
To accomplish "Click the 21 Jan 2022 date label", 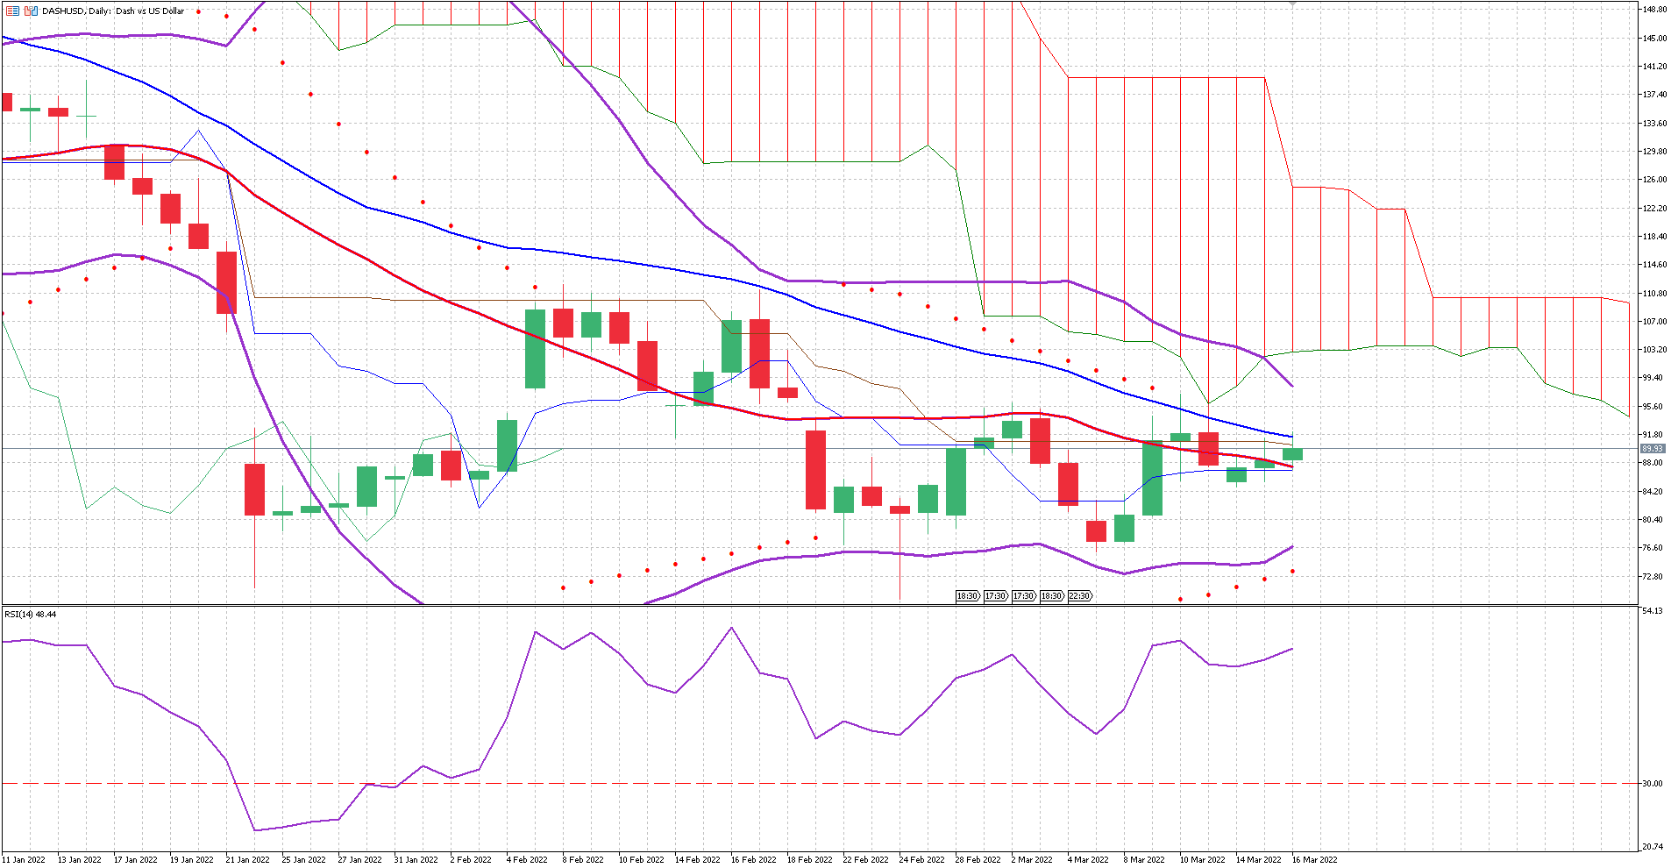I will pyautogui.click(x=247, y=860).
